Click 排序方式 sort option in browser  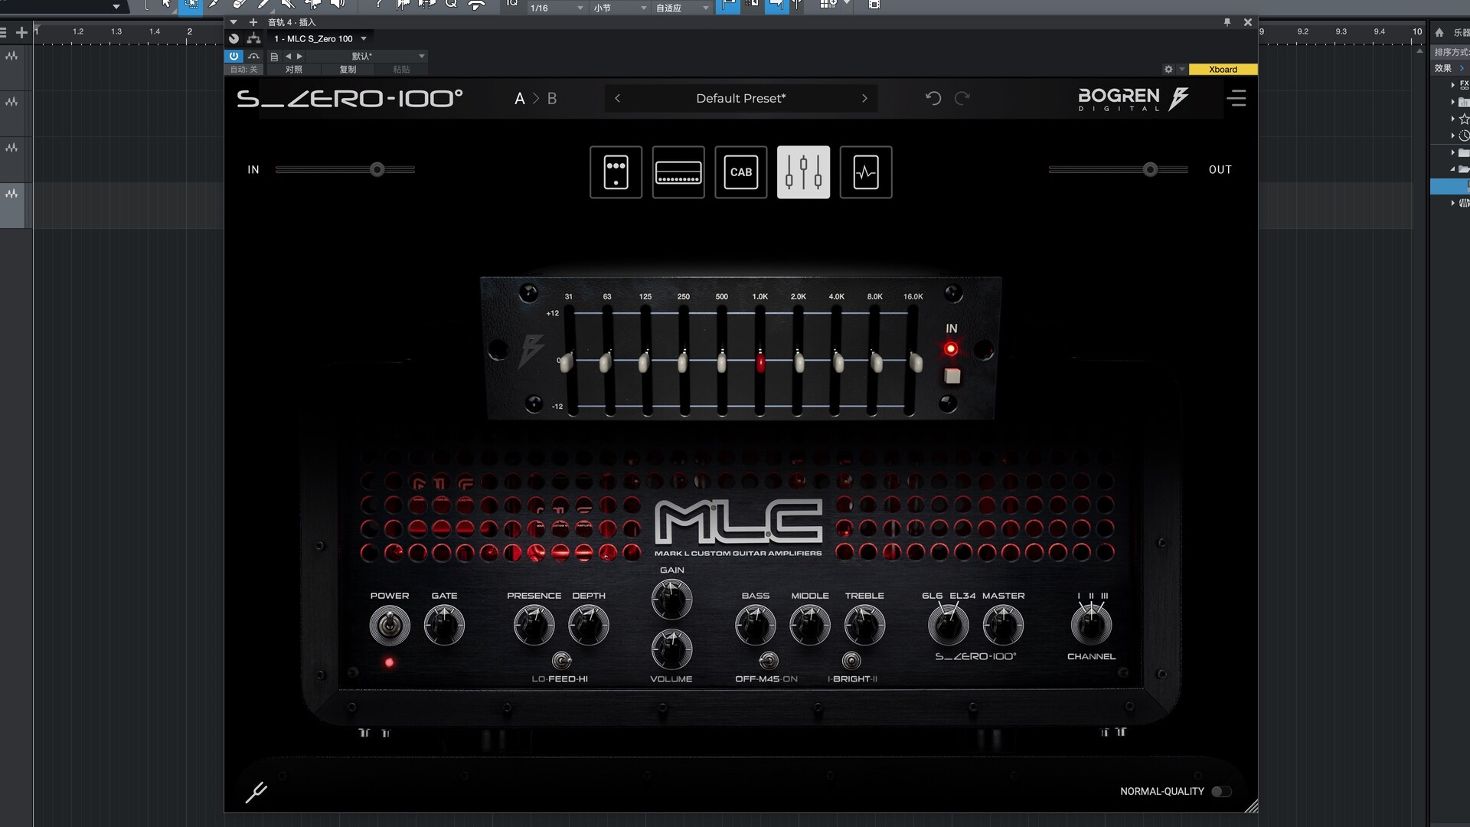click(1452, 52)
